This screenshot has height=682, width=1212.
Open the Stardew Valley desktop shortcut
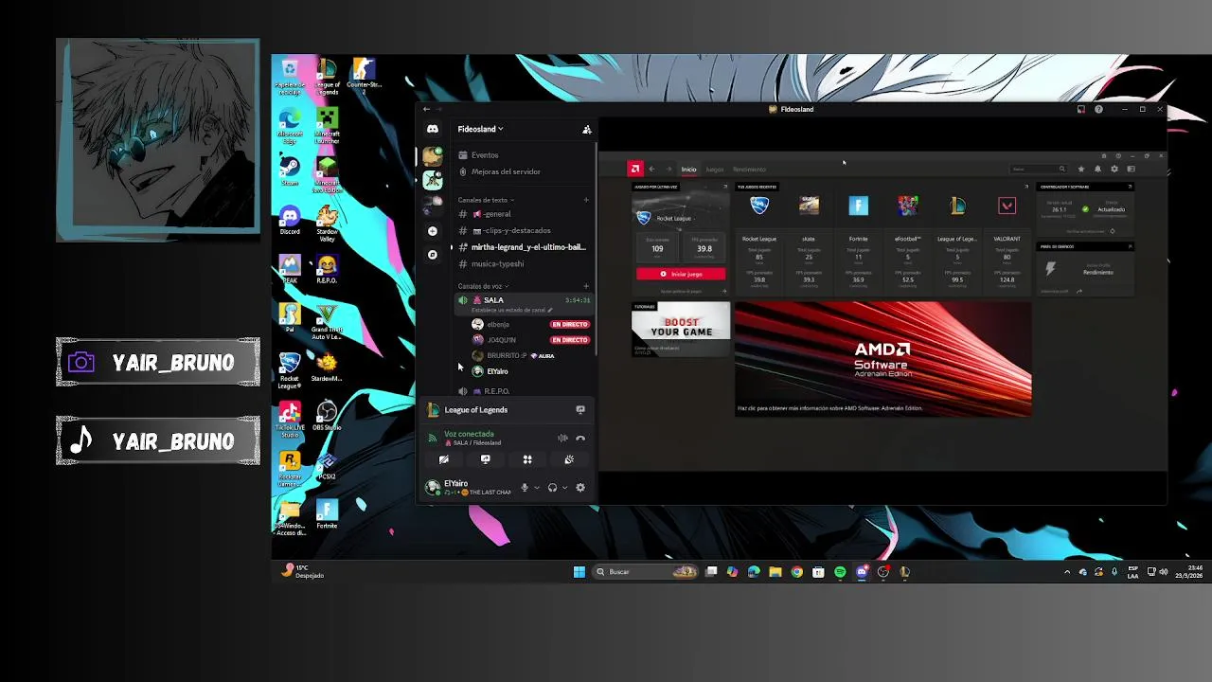click(327, 223)
